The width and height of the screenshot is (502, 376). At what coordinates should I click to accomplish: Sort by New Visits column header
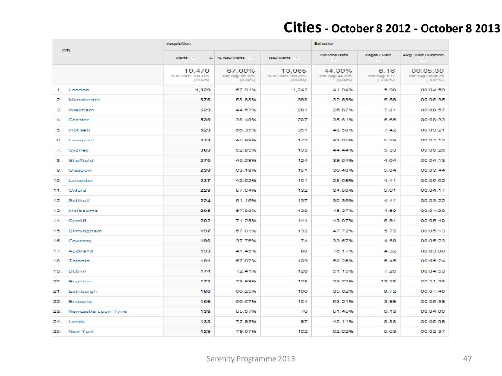point(279,58)
